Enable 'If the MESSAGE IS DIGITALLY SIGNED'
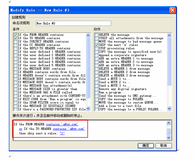 pos(15,106)
